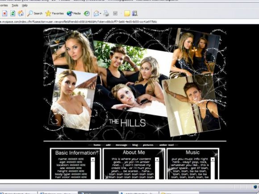The height and width of the screenshot is (194, 259).
Task: Click the 'Basic Information' heading
Action: 75,153
